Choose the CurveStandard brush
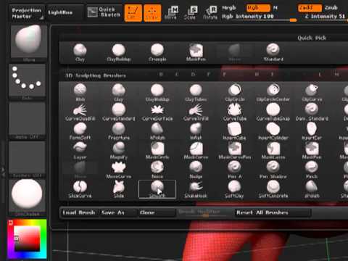Viewport: 348px width, 261px height. [118, 112]
